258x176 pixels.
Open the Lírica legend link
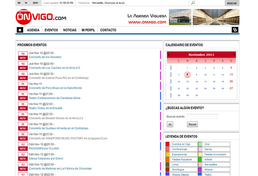(175, 164)
